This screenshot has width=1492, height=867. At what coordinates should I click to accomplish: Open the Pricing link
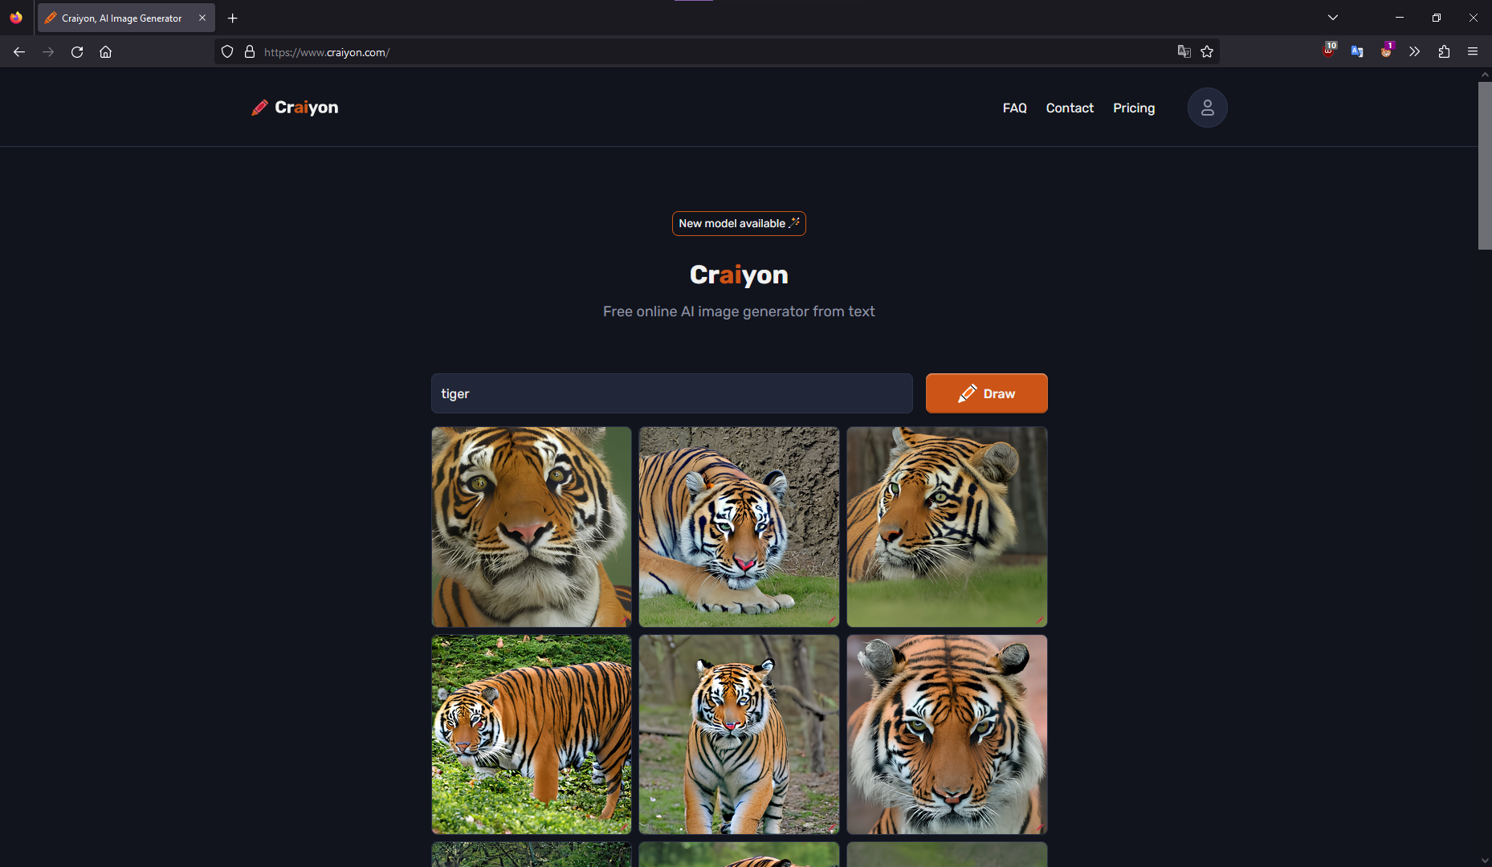point(1133,108)
